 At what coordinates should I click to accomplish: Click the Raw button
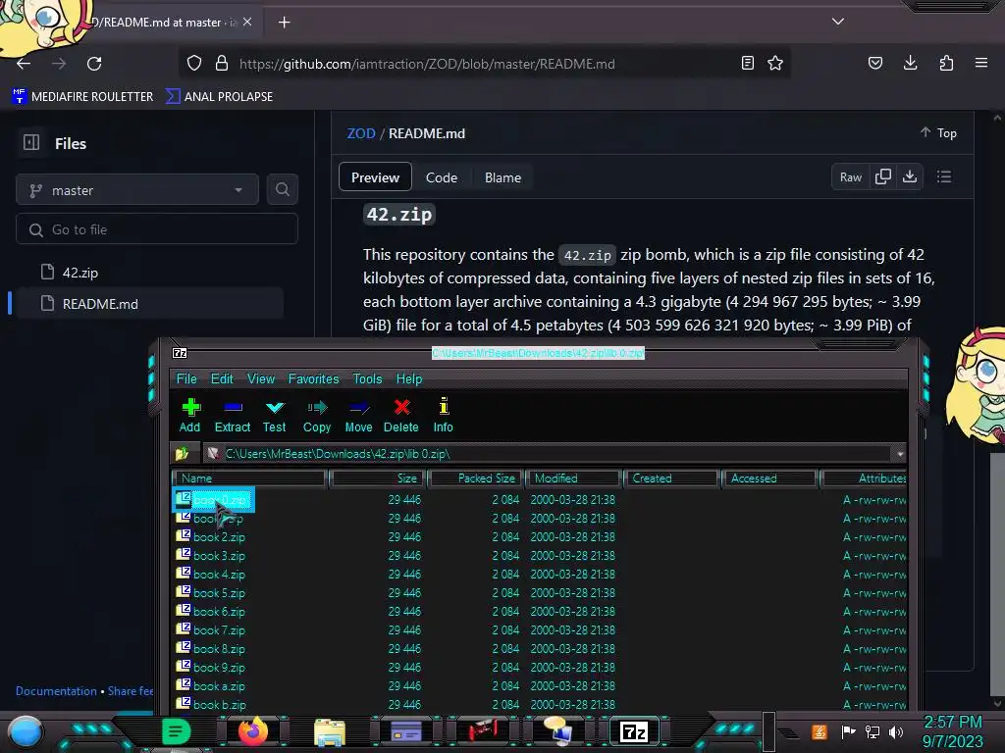coord(851,176)
